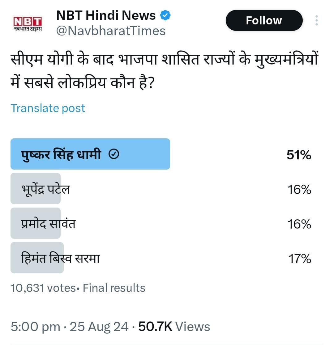Click the 10,631 votes count

43,288
